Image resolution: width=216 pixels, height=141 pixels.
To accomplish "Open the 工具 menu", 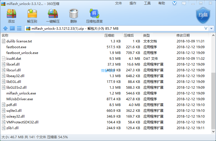I will pos(147,3).
